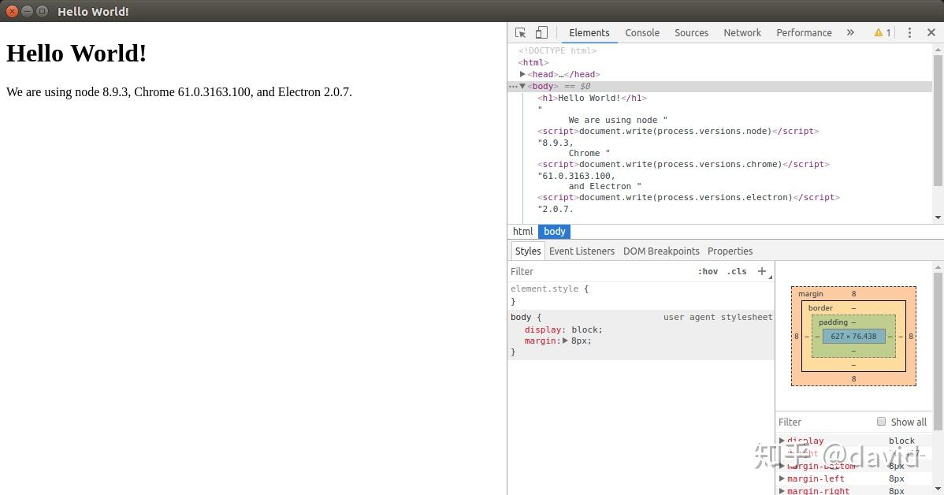The image size is (944, 495).
Task: Toggle the :hov element state button
Action: click(x=708, y=271)
